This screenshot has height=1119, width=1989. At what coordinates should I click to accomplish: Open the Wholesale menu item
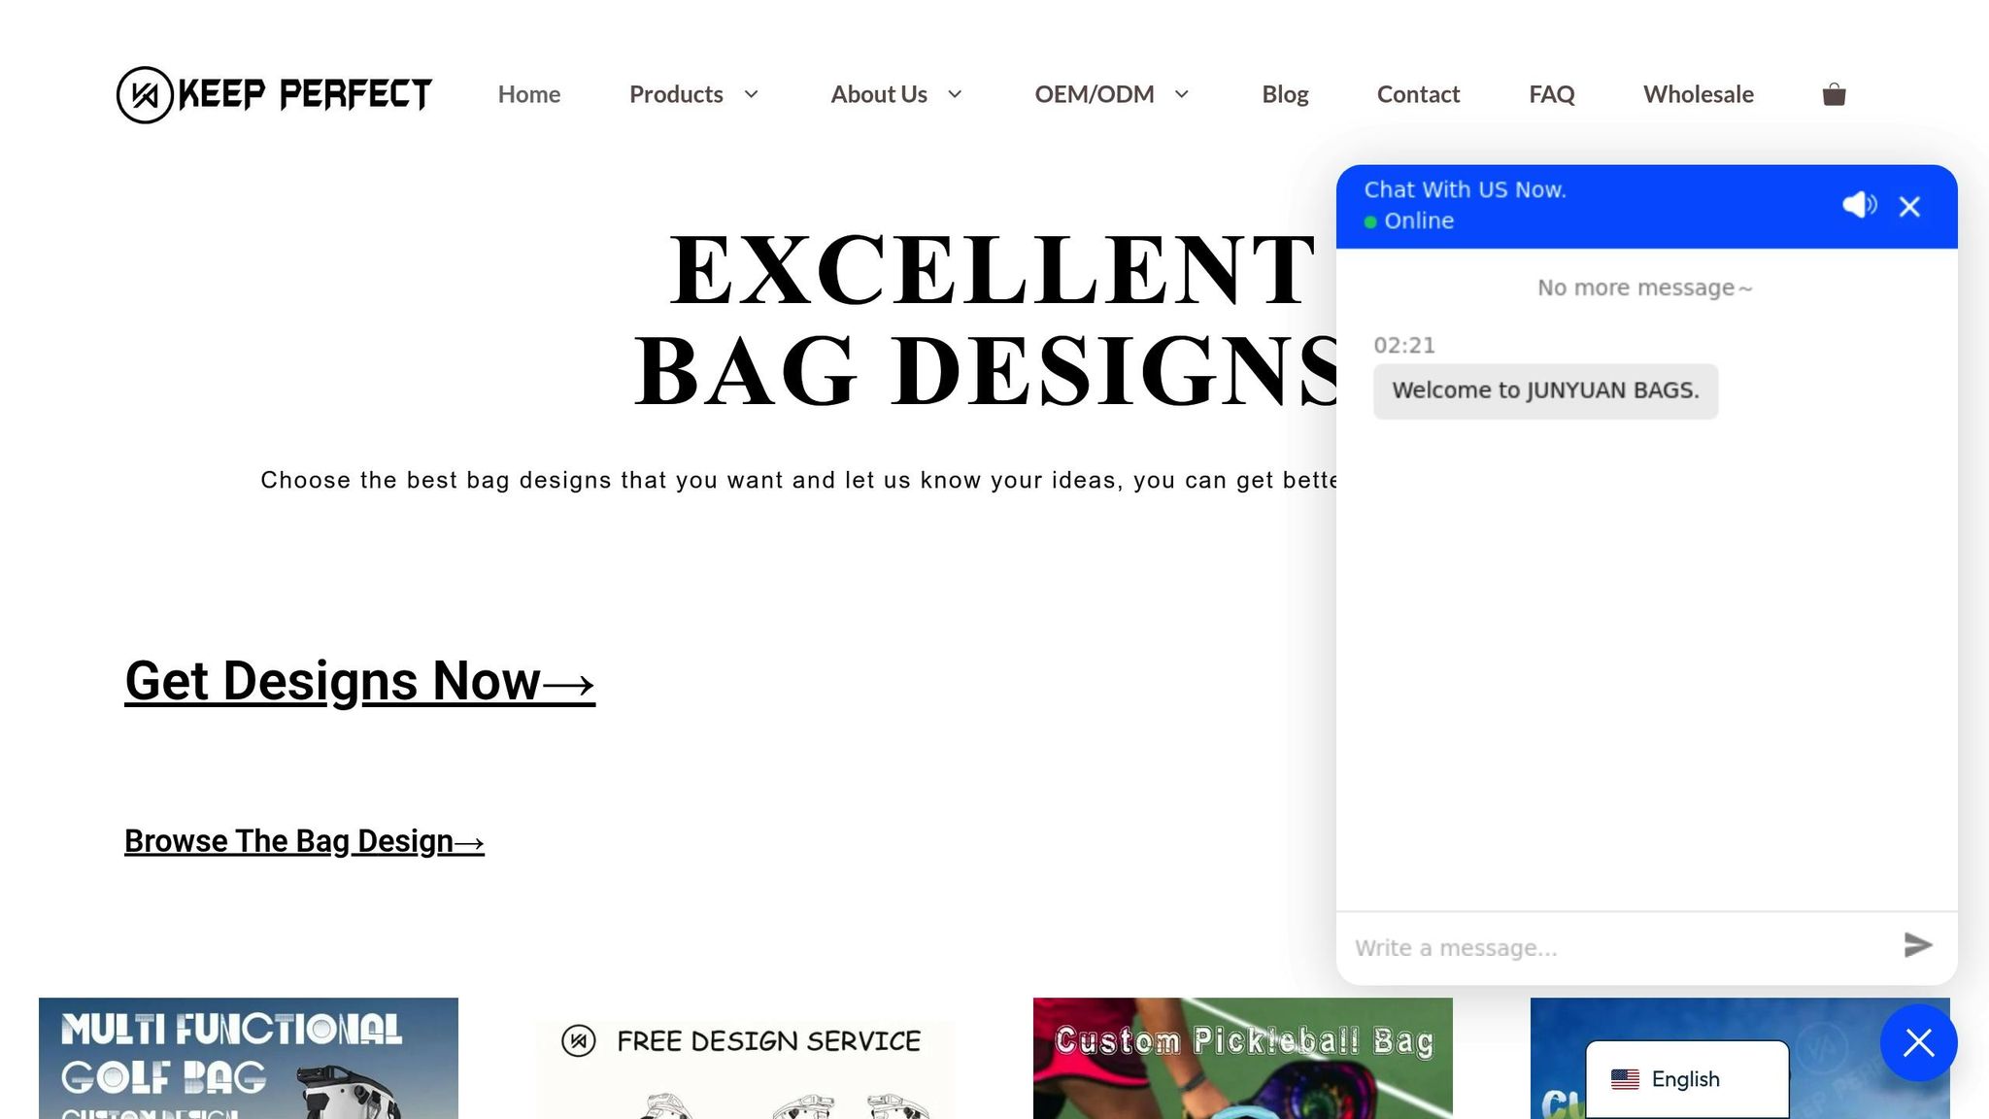click(1699, 94)
